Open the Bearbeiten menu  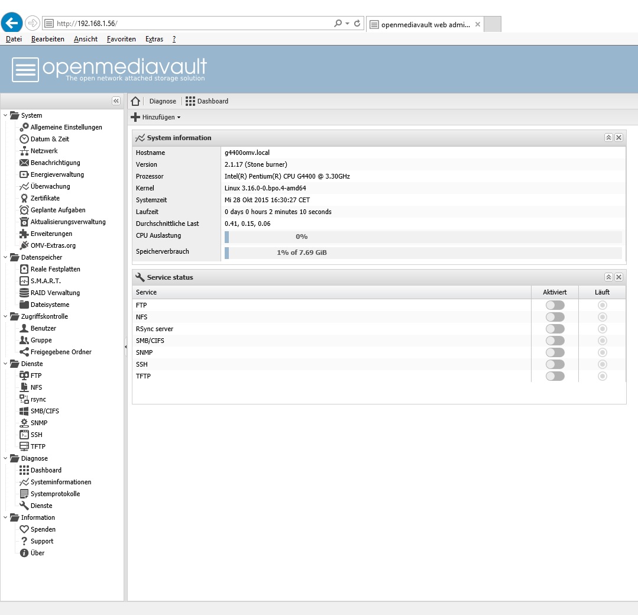[48, 39]
